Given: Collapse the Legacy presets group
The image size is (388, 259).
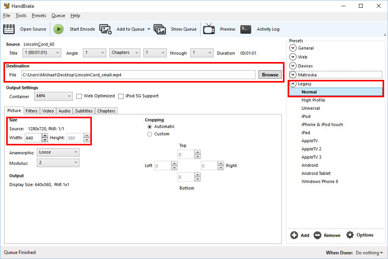Looking at the screenshot, I should pyautogui.click(x=293, y=84).
